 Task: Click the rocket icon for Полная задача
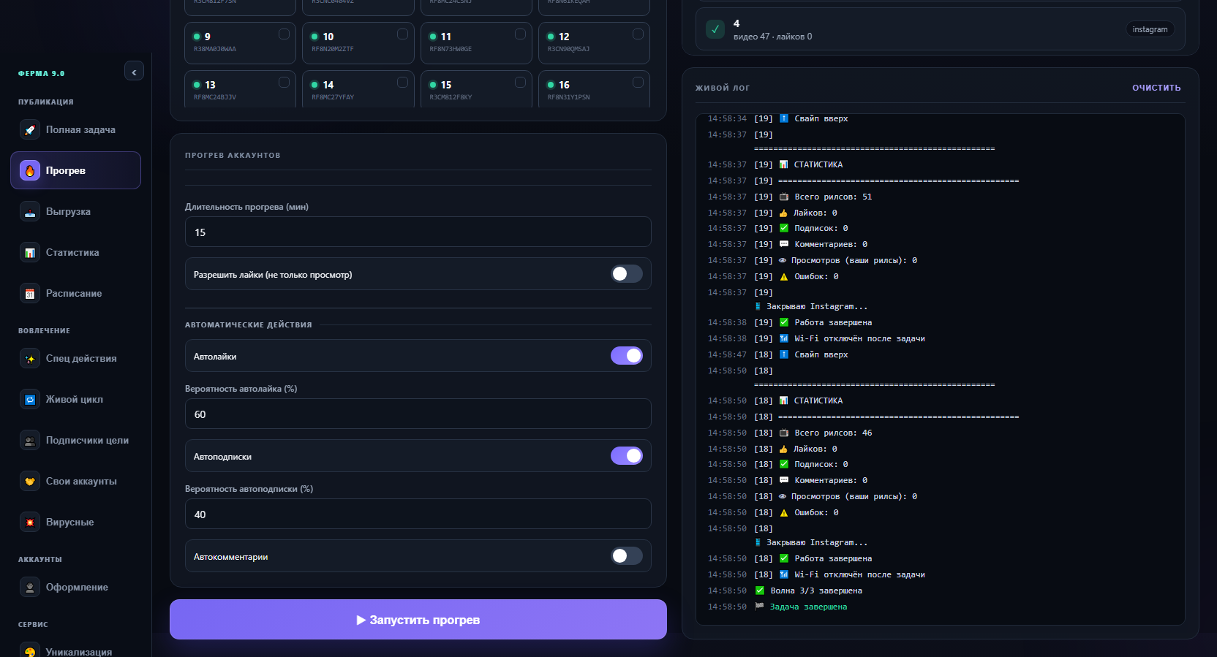(x=30, y=130)
